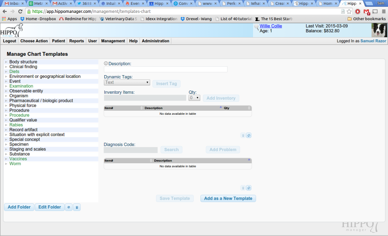Open the patient dog photo thumbnail
Screen dimensions: 388x236
[379, 30]
